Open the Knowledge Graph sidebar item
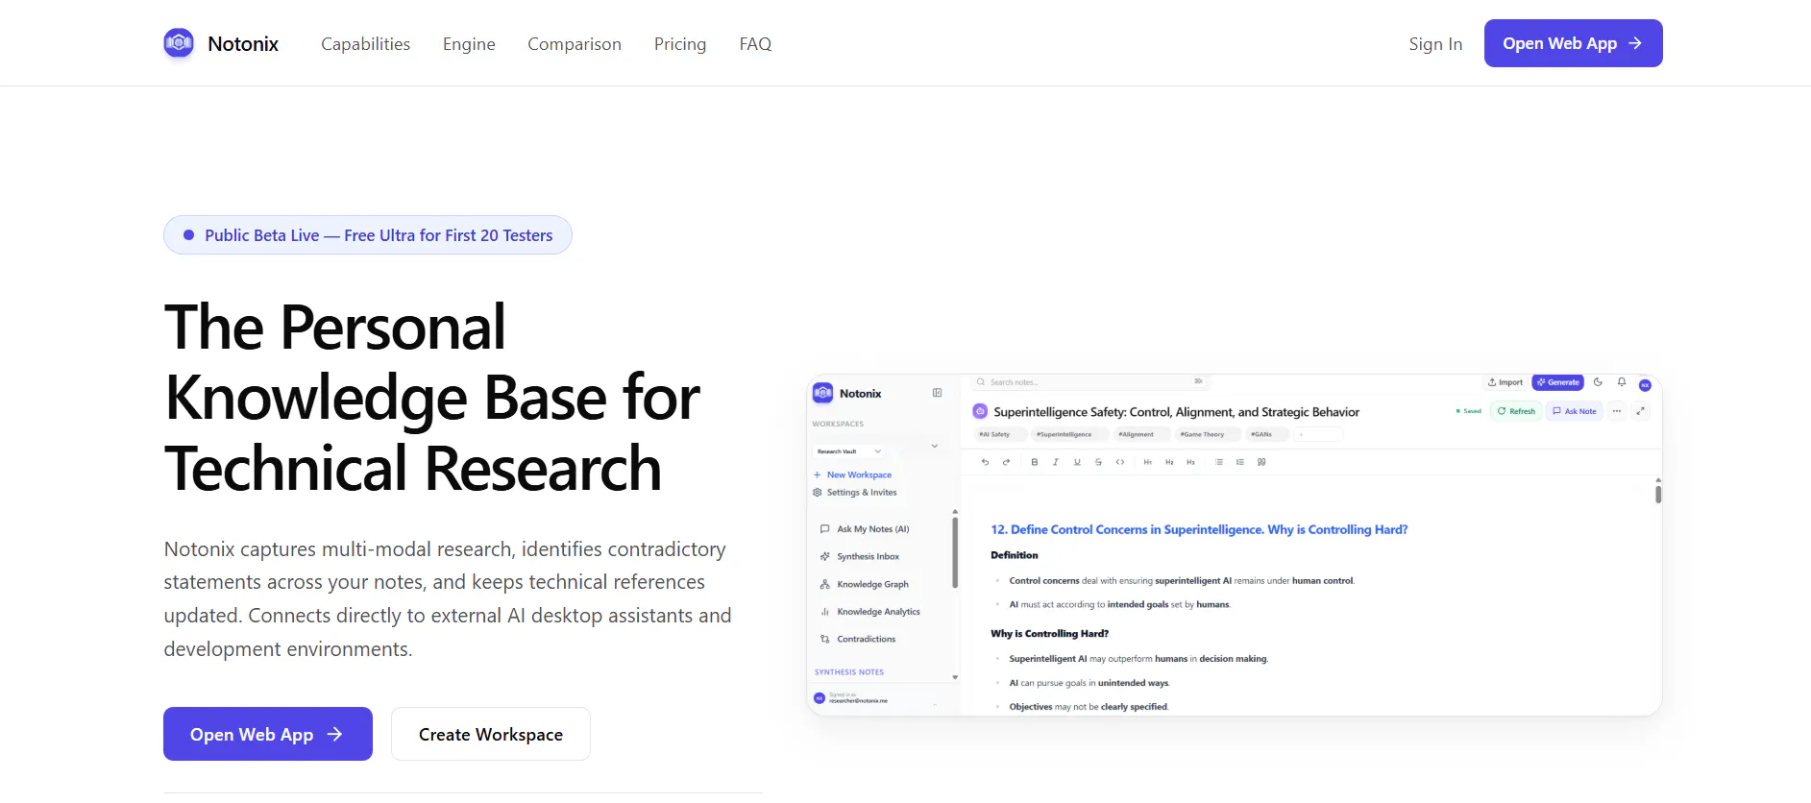 pyautogui.click(x=865, y=584)
